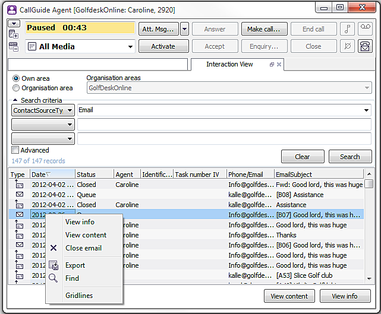This screenshot has width=381, height=314.
Task: Click the table scrollbar up arrow
Action: coord(369,174)
